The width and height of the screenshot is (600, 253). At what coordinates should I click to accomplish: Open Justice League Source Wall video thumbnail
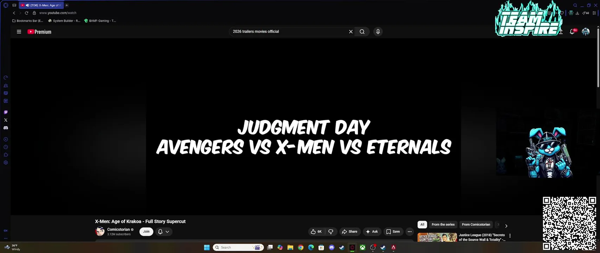pos(437,237)
